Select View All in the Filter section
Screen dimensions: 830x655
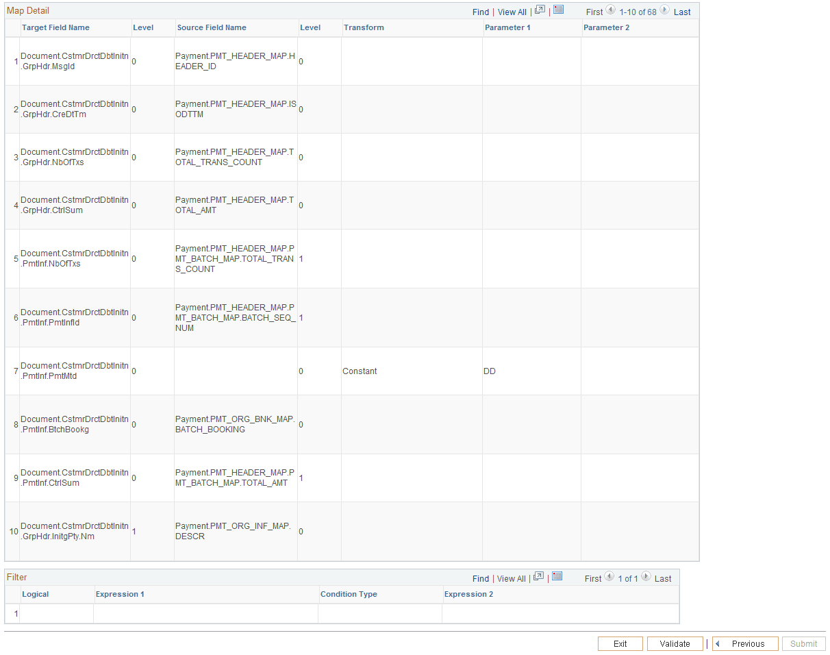pyautogui.click(x=511, y=578)
